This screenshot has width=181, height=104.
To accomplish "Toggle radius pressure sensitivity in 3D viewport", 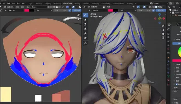I will click(x=154, y=10).
